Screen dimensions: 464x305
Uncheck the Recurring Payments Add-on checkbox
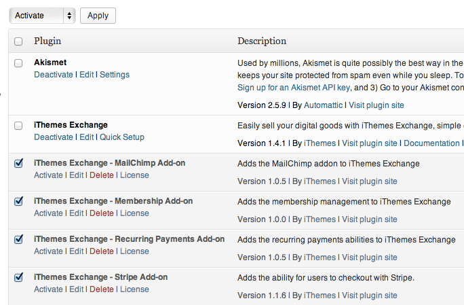tap(18, 239)
